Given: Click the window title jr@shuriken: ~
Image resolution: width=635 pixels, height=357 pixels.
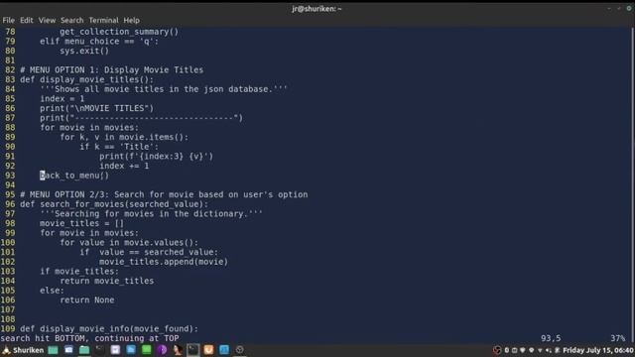Looking at the screenshot, I should tap(317, 9).
